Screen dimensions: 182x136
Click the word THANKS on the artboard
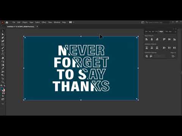click(81, 86)
